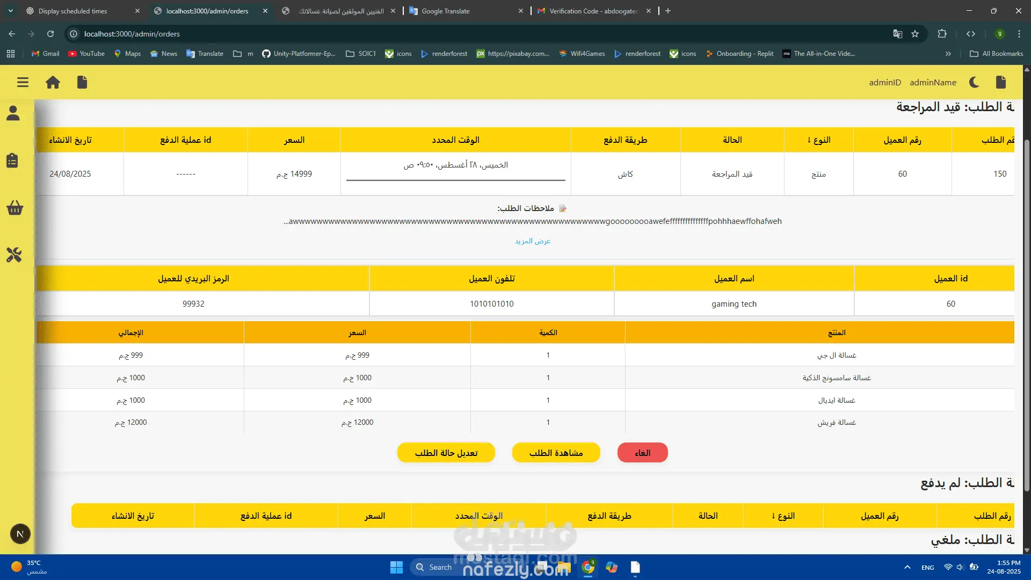Open browser extensions puzzle icon

(x=942, y=34)
